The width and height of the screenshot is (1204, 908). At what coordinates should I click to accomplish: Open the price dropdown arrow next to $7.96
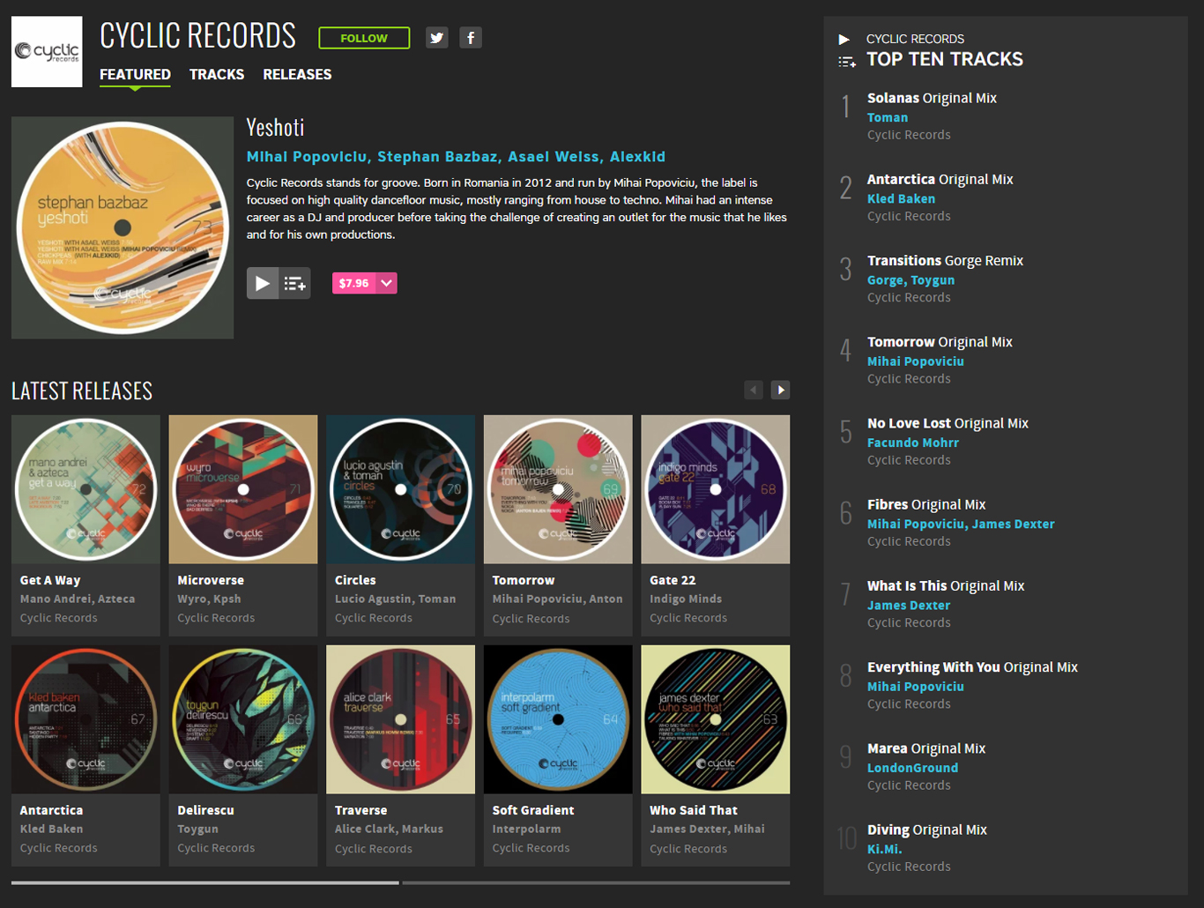[x=386, y=283]
